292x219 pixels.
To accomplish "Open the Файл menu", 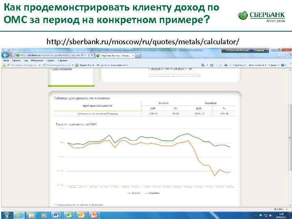I will (6, 60).
